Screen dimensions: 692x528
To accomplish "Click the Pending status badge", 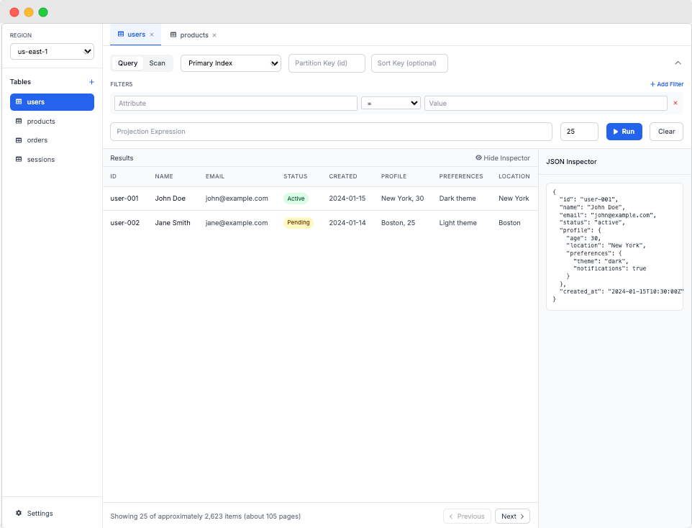I will point(299,222).
